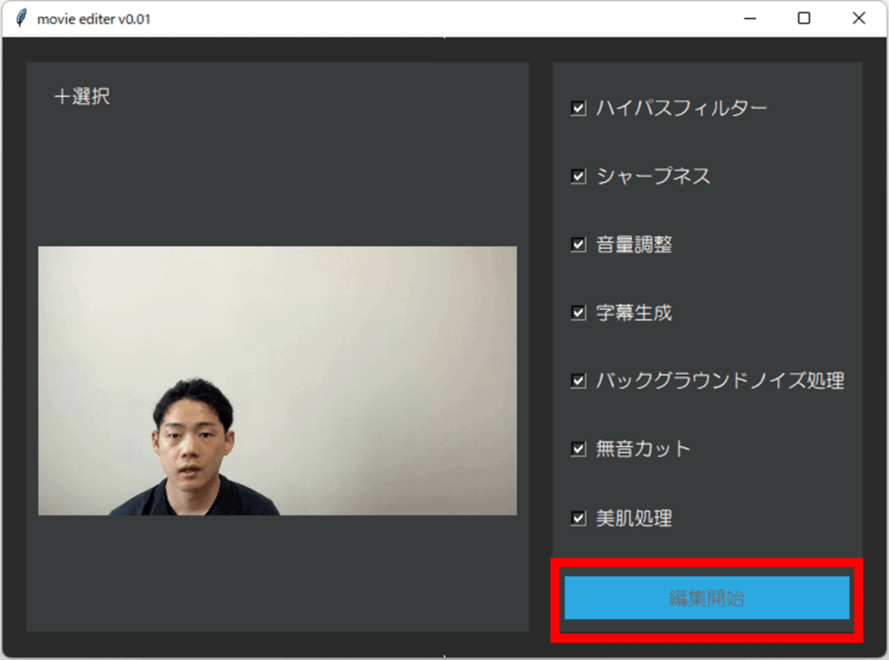This screenshot has height=660, width=889.
Task: Click the ハイパスフィルター label text
Action: click(682, 108)
